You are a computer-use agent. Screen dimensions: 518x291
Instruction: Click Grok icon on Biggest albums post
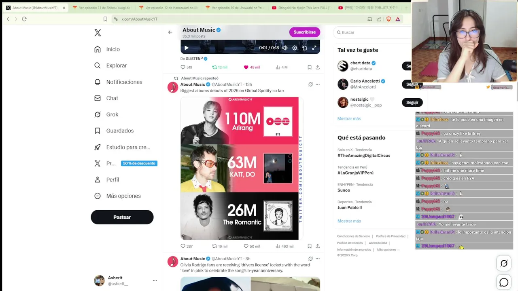[310, 84]
